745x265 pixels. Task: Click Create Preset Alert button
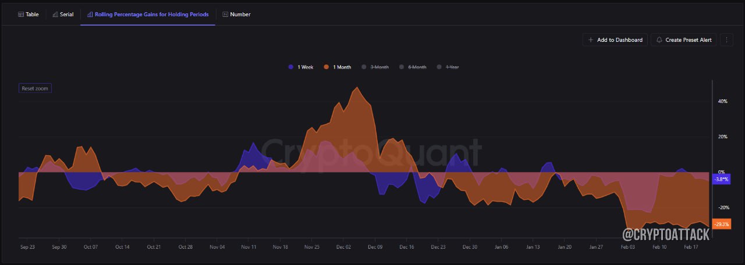683,40
